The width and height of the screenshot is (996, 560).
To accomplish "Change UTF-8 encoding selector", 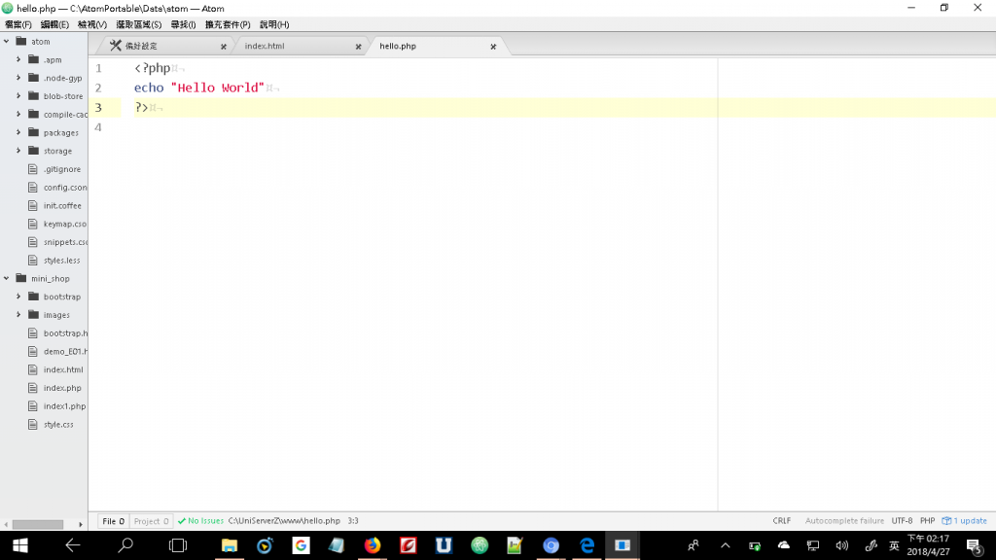I will point(902,521).
